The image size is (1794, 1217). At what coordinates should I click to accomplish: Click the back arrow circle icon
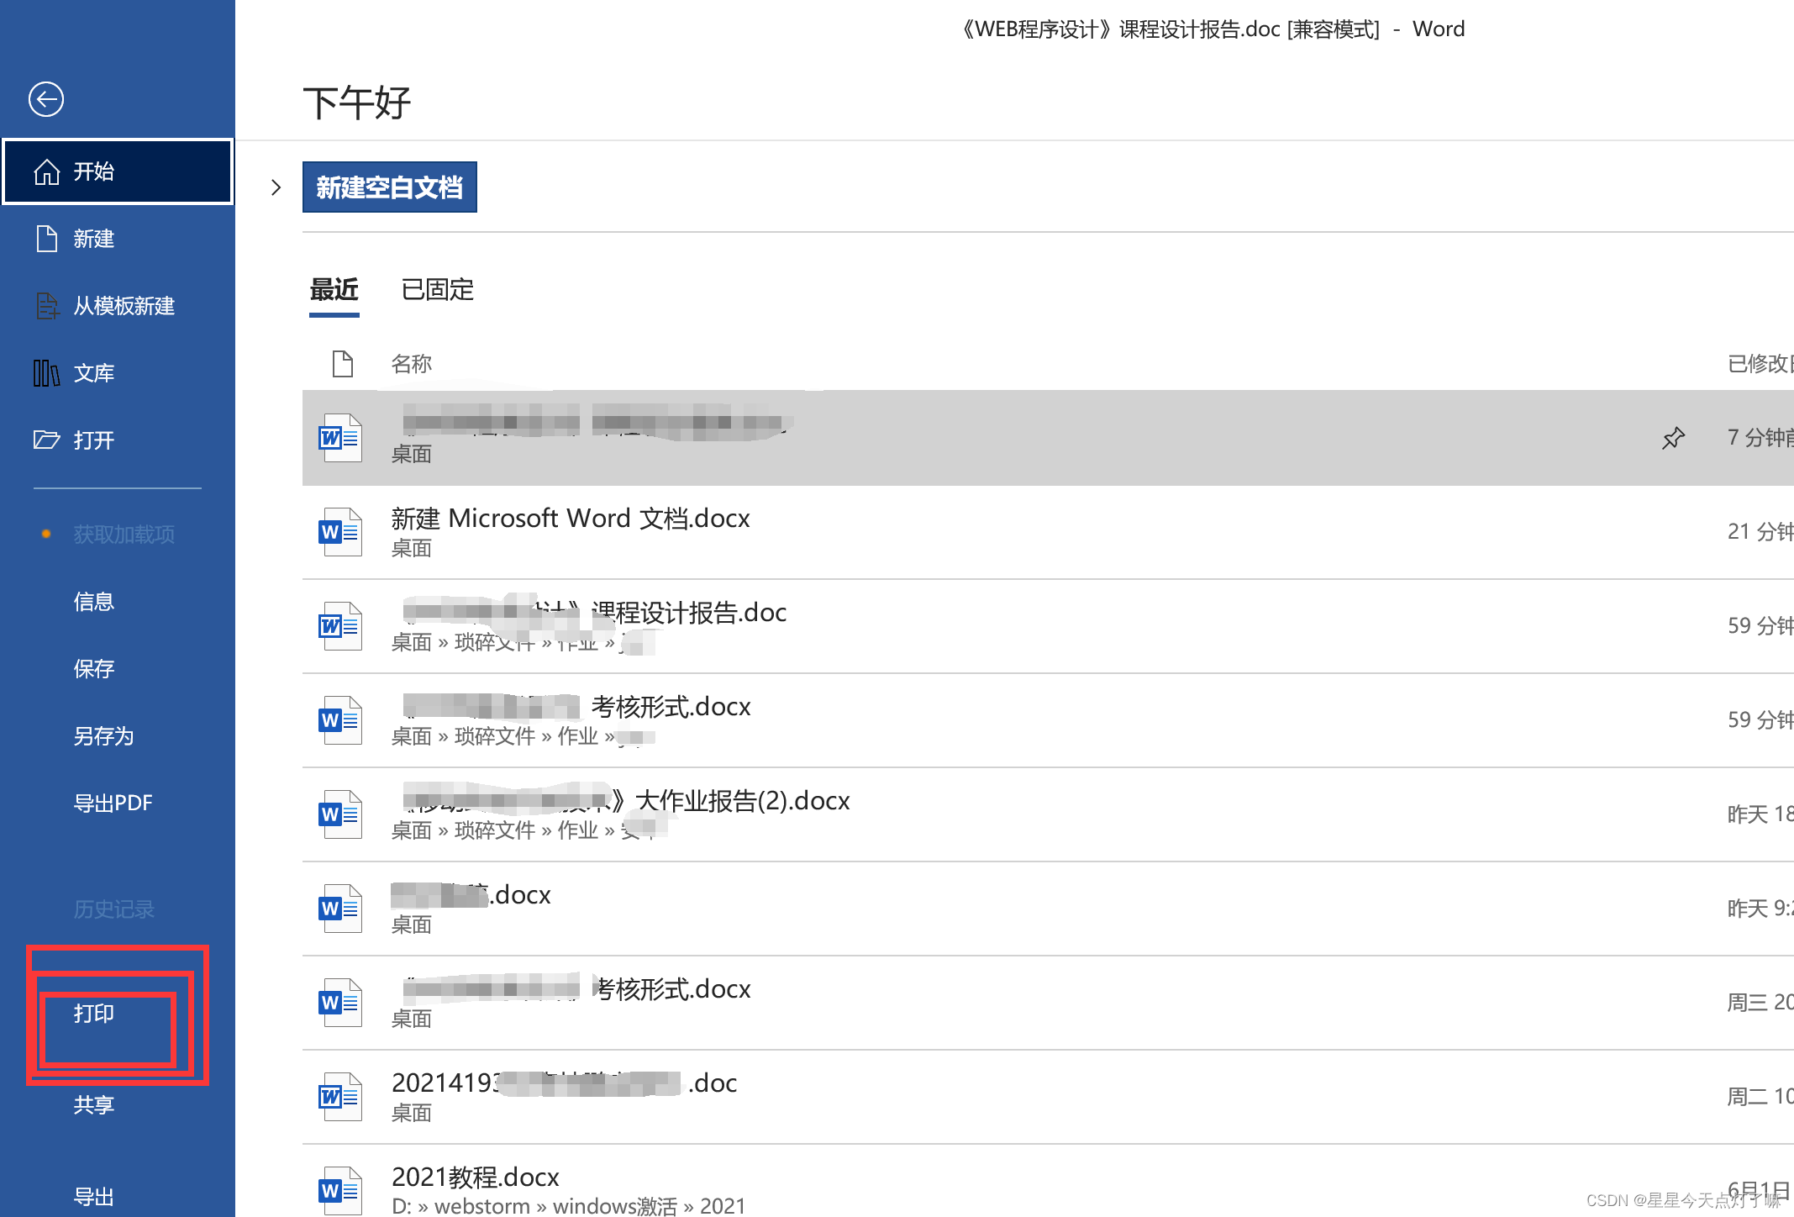[46, 99]
